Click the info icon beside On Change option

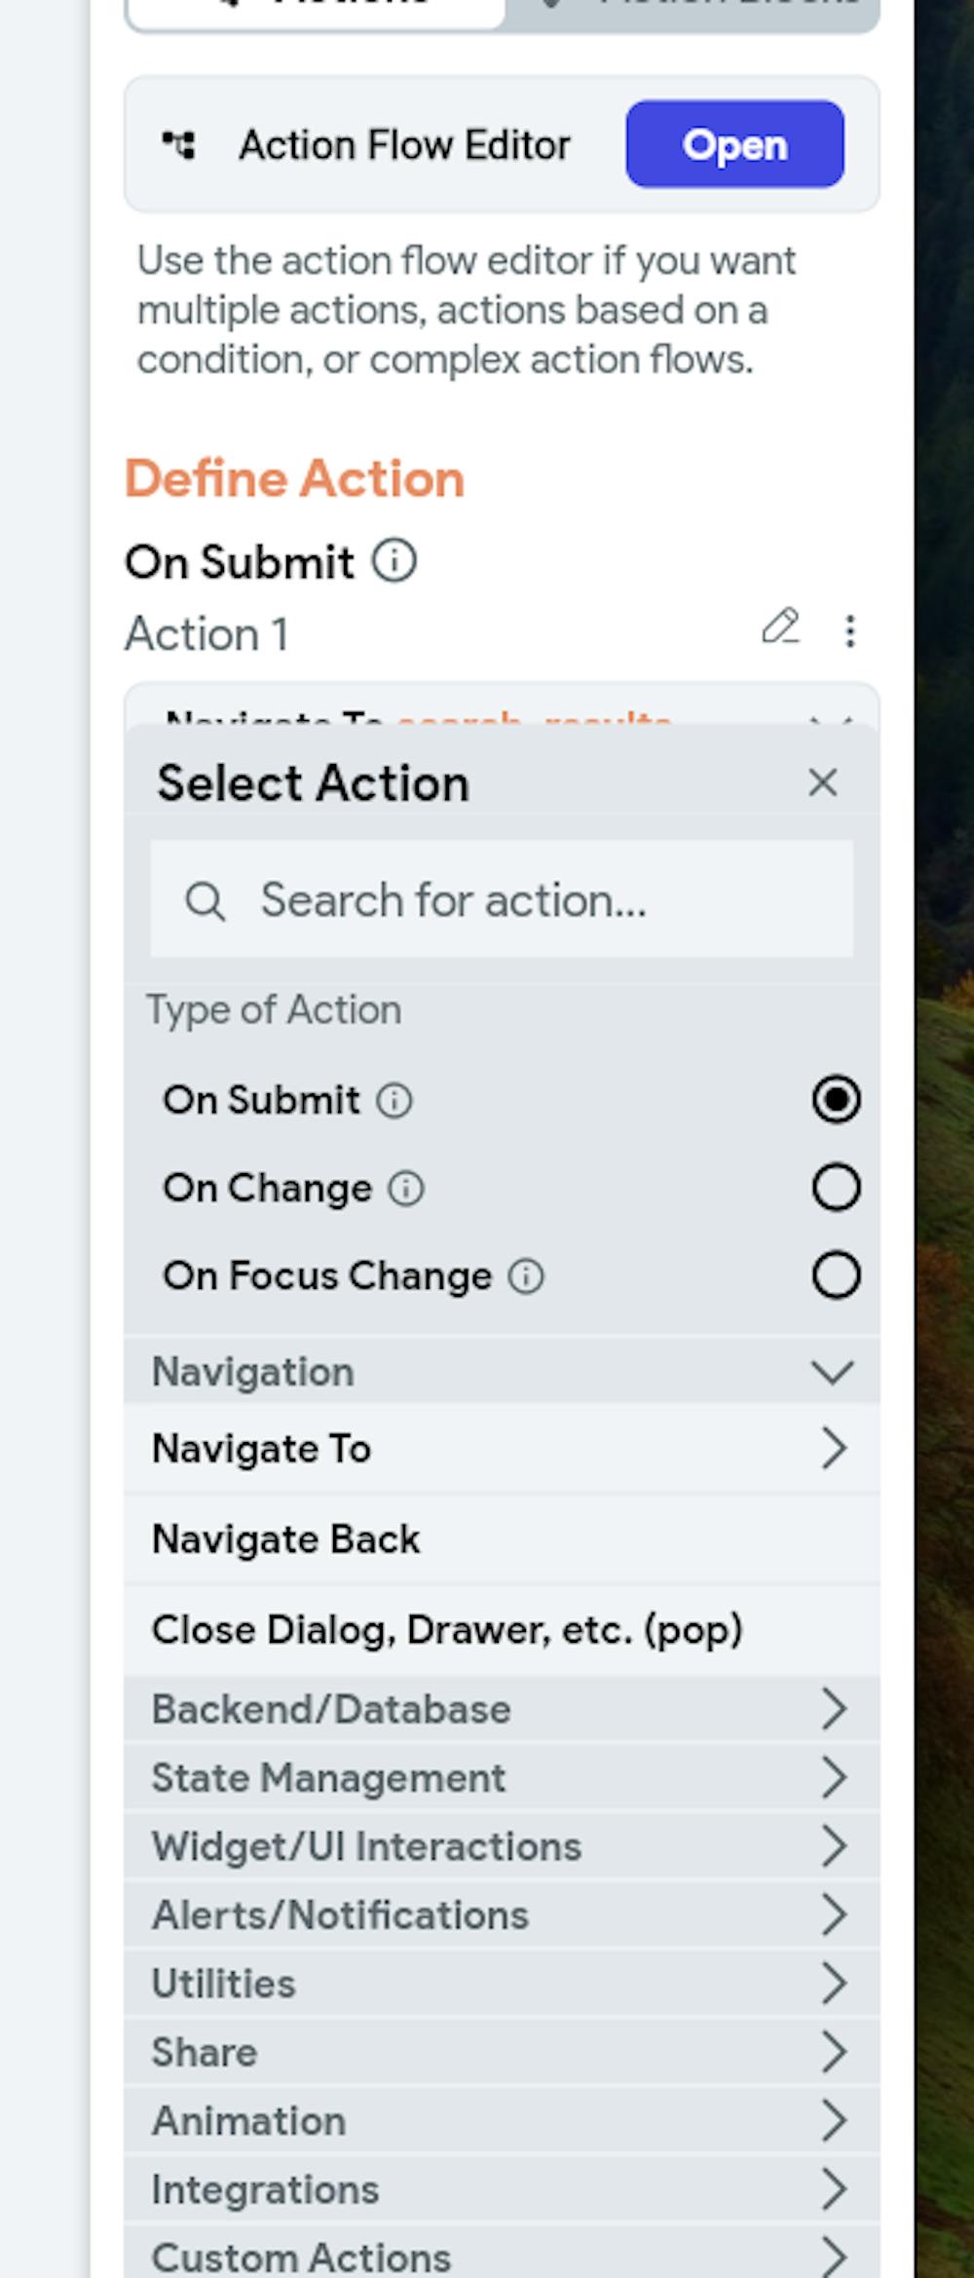[x=406, y=1189]
